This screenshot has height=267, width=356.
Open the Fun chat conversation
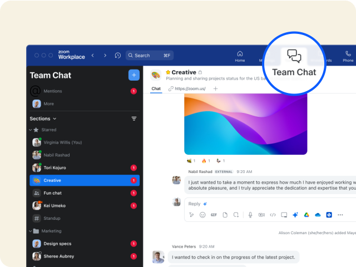point(52,193)
